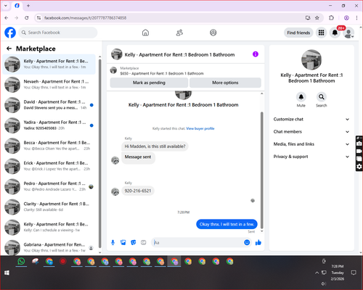Open Becca apartment conversation
This screenshot has width=363, height=290.
49,146
